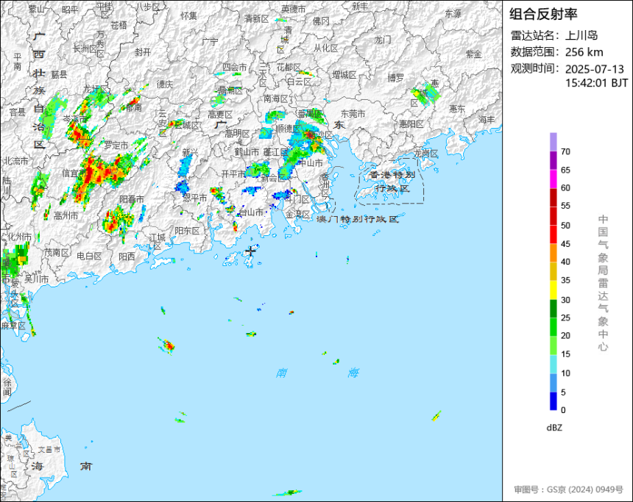This screenshot has width=633, height=502.
Task: Click the 文昌市 label on Hainan
Action: 49,449
